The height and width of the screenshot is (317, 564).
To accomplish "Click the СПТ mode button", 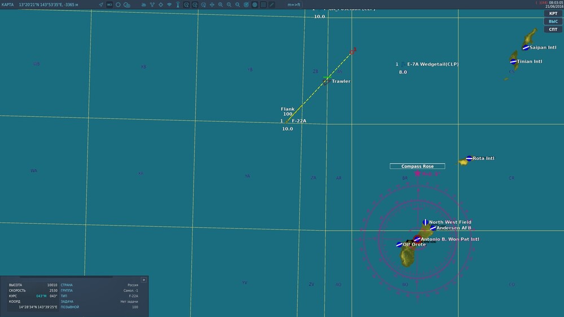I will (x=553, y=29).
